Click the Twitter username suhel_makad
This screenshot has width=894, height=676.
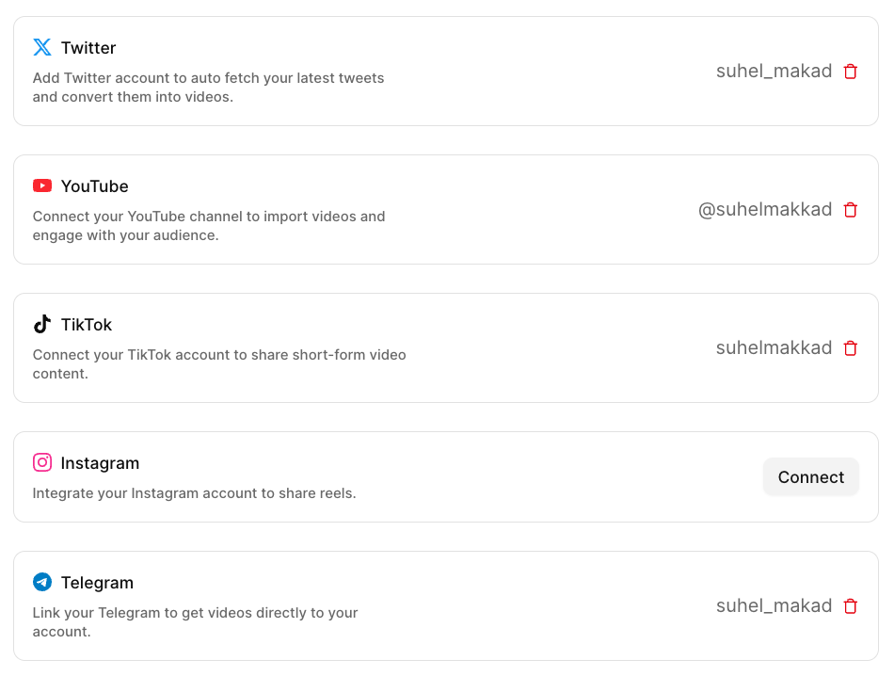click(x=774, y=72)
